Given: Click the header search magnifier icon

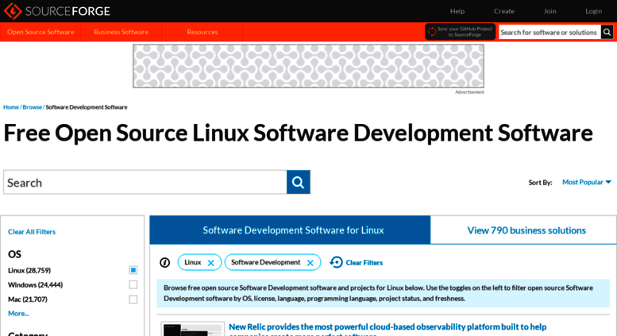Looking at the screenshot, I should tap(607, 33).
